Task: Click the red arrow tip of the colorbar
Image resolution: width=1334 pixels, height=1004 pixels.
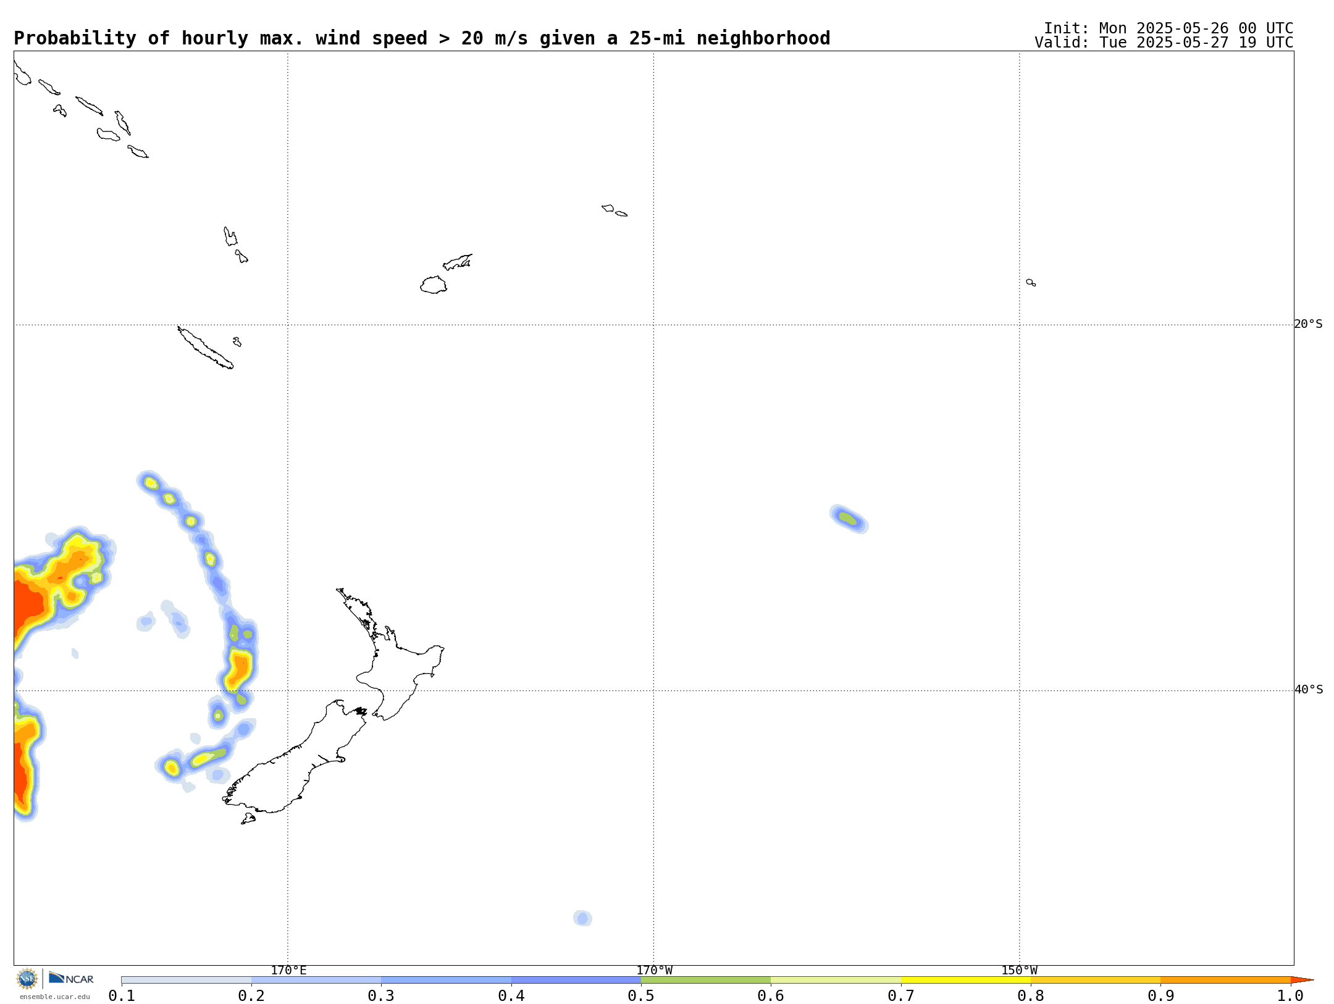Action: 1301,980
